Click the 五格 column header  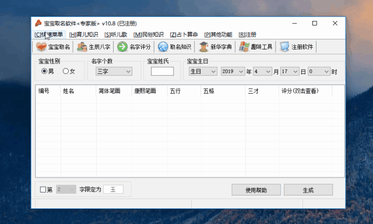click(223, 91)
